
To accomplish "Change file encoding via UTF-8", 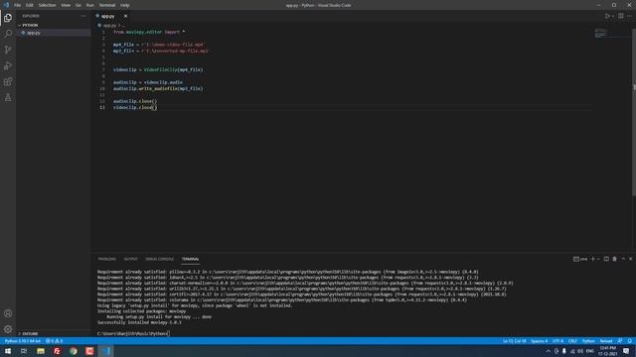I will click(557, 341).
